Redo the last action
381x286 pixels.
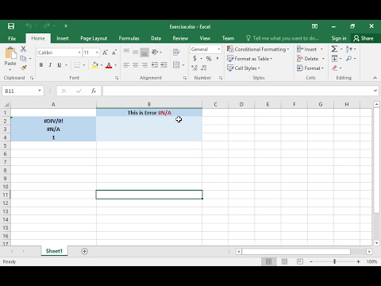click(47, 26)
